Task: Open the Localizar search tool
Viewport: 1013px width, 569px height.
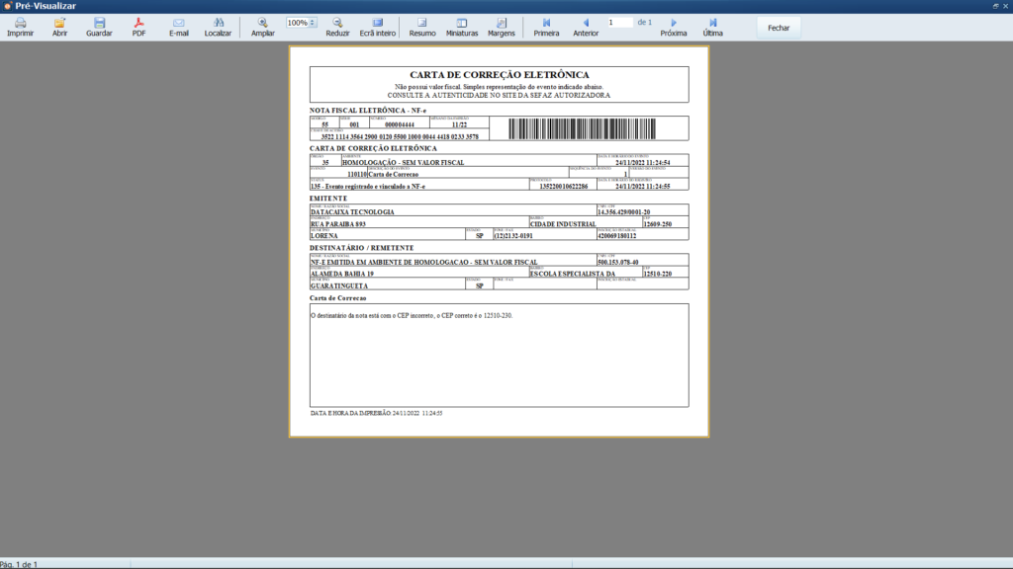Action: click(x=219, y=27)
